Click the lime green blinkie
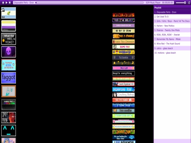 [x=123, y=116]
